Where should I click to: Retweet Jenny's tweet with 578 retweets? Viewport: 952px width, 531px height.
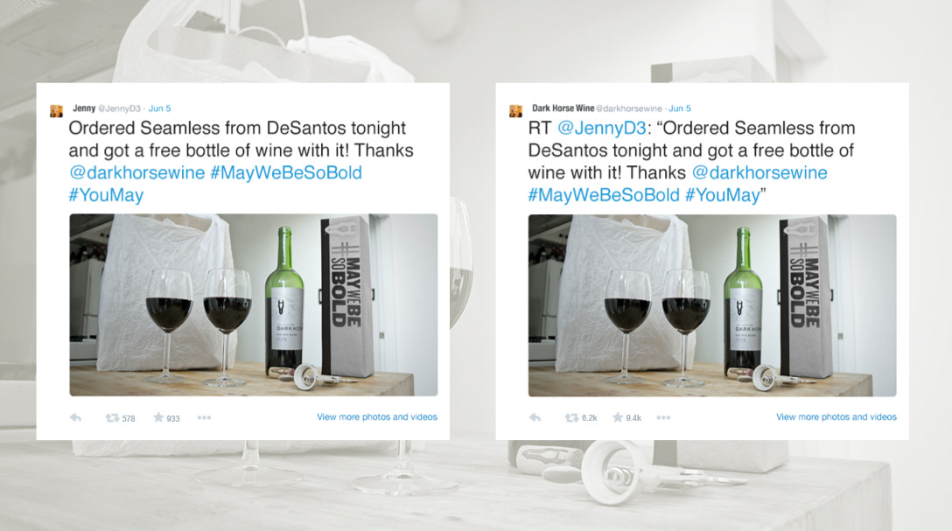[112, 417]
